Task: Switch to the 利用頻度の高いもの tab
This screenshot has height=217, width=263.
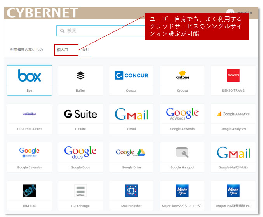Action: pos(26,50)
